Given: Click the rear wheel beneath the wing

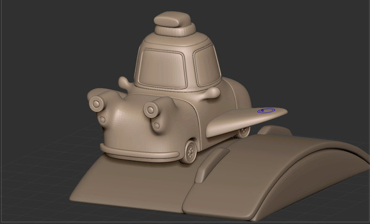Looking at the screenshot, I should 243,132.
